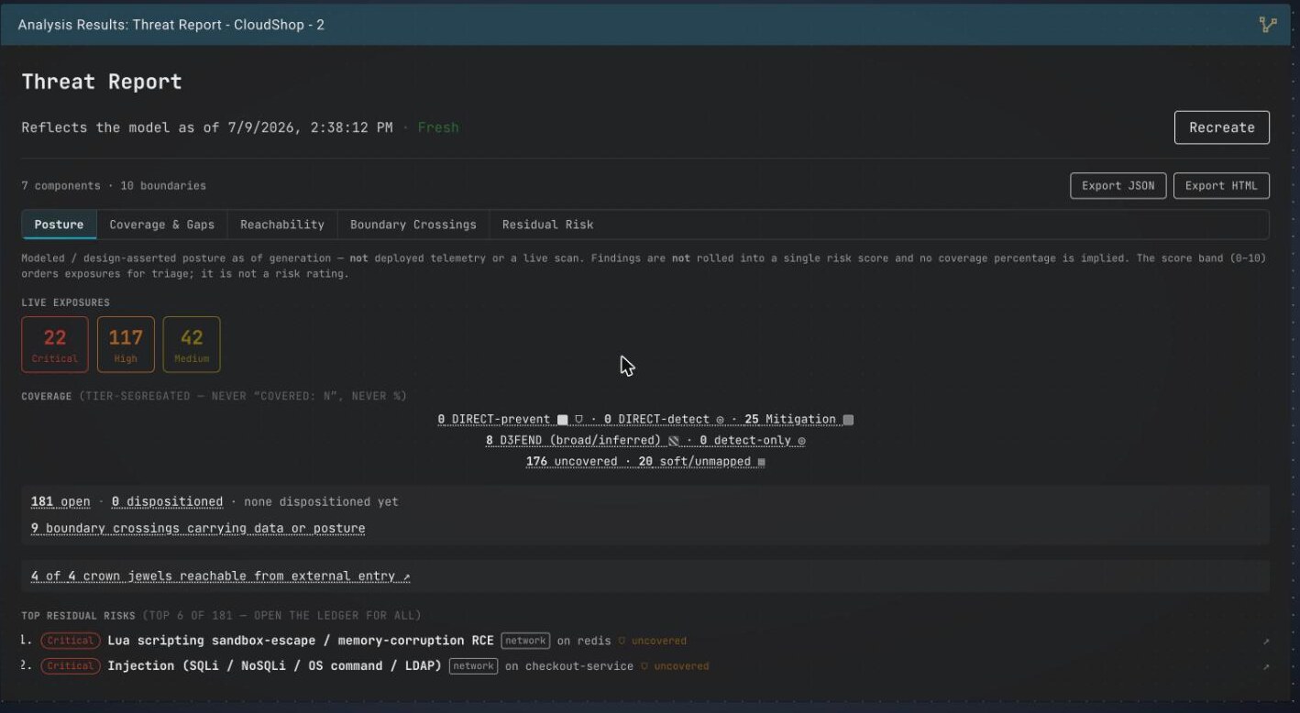
Task: Click 8 D3FEND (broad/inferred) text
Action: 573,441
